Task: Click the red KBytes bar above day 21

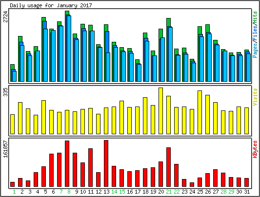Action: pos(168,167)
